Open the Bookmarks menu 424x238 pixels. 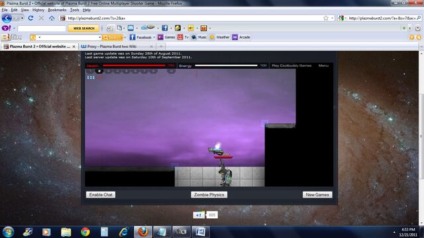click(57, 10)
